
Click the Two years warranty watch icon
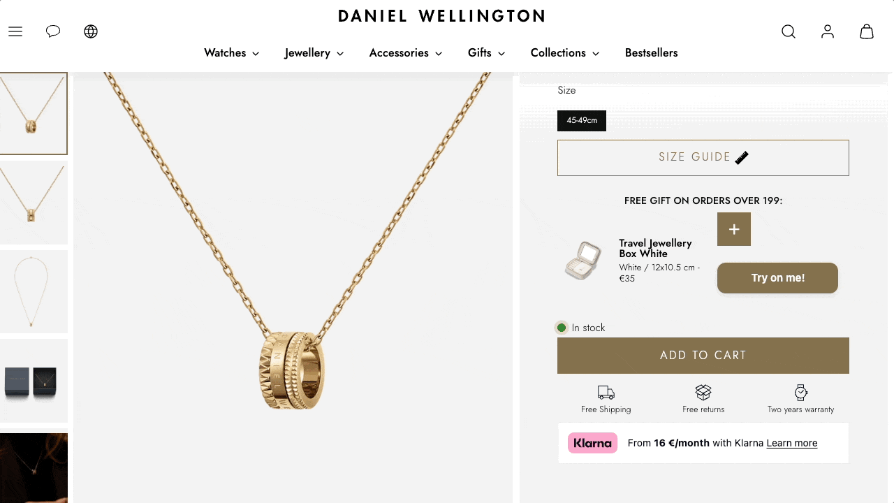[801, 392]
